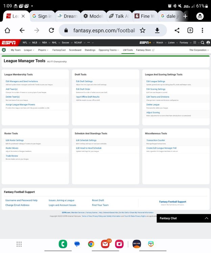The height and width of the screenshot is (253, 211).
Task: Share the page via share icon
Action: pos(177,30)
